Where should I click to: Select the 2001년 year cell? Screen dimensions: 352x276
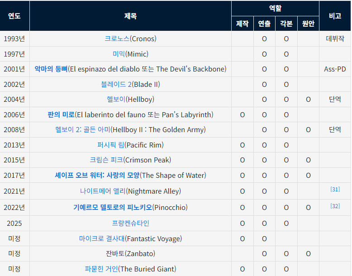[x=14, y=69]
